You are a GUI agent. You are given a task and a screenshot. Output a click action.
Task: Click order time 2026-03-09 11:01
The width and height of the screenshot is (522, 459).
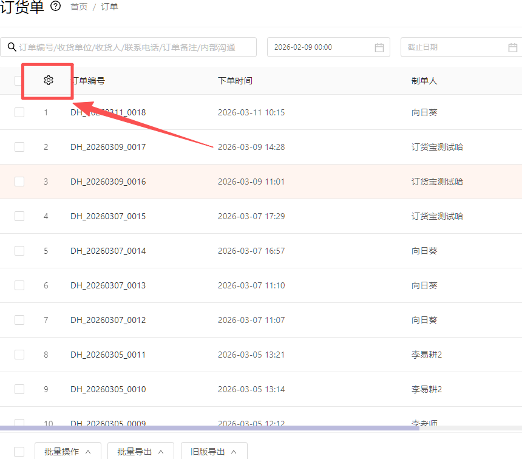coord(251,182)
